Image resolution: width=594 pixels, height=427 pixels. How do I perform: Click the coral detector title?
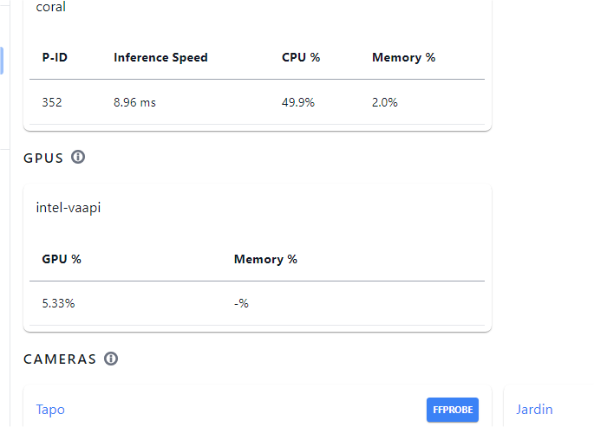(x=51, y=6)
